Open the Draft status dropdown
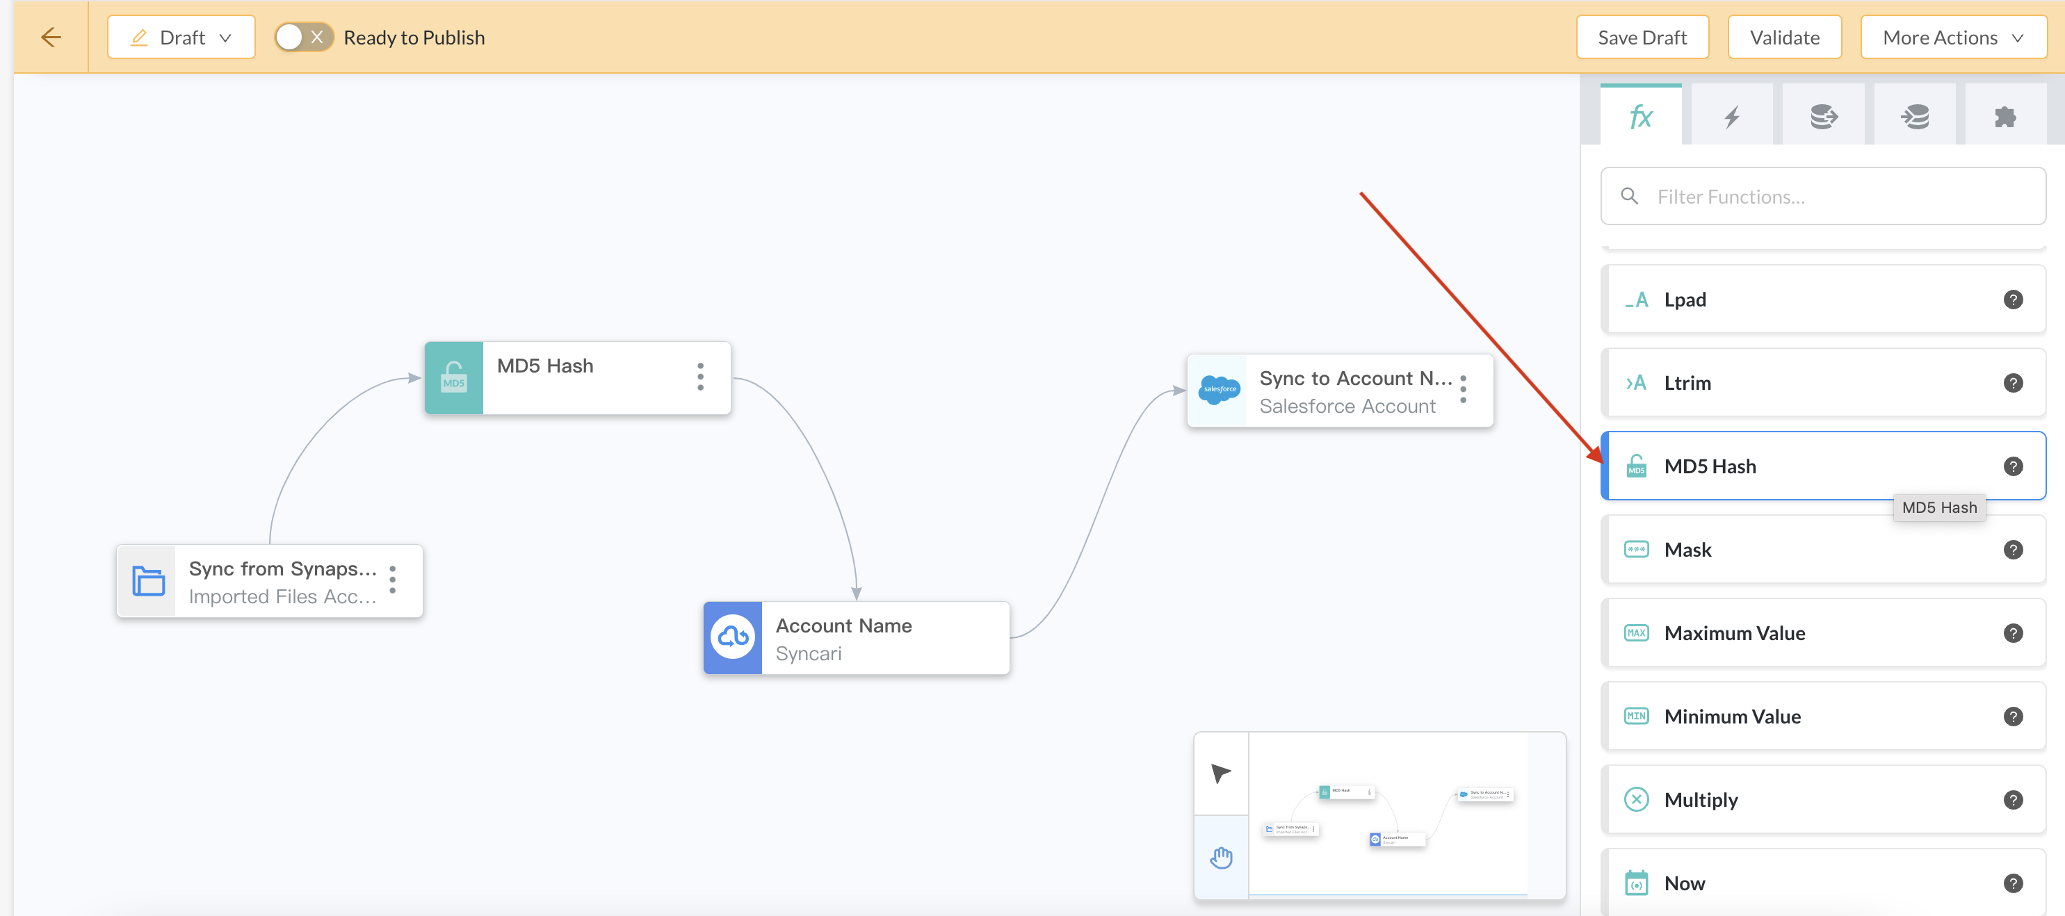The image size is (2065, 916). tap(181, 37)
